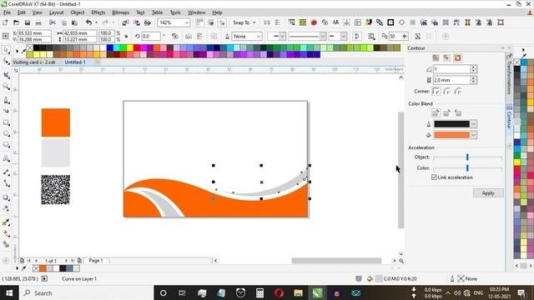Click the orange swatch in the document palette
The width and height of the screenshot is (534, 300).
pyautogui.click(x=43, y=268)
